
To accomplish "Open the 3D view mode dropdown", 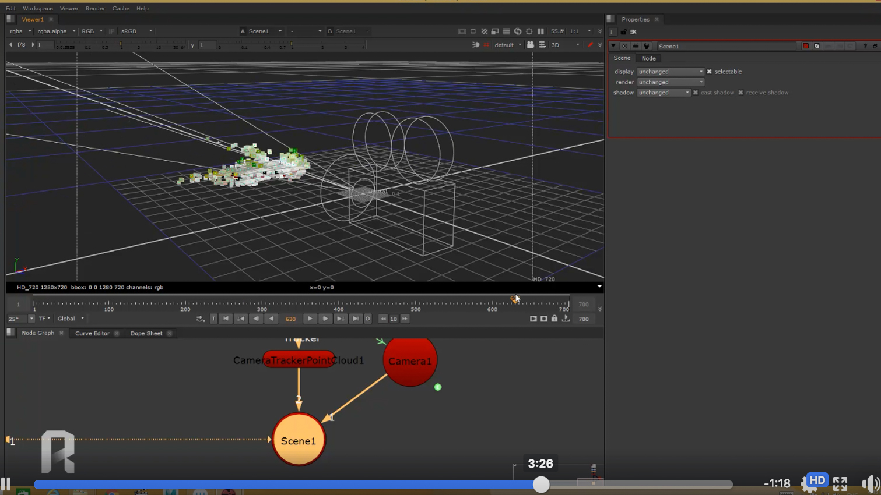I will 565,45.
